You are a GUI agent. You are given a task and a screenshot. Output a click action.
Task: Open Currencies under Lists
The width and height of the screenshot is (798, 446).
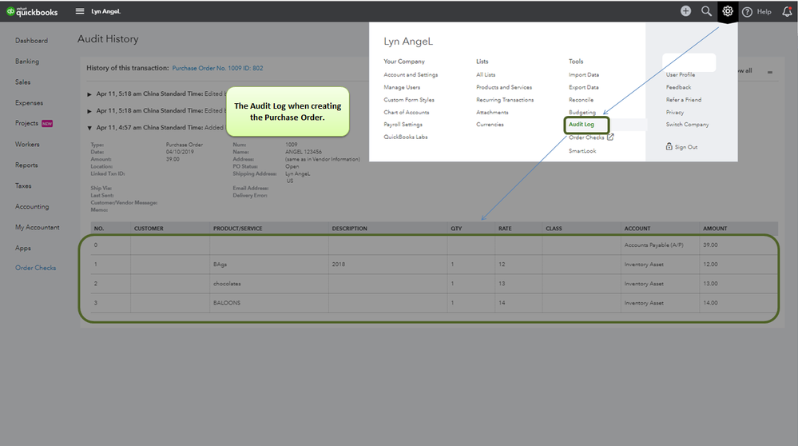click(490, 124)
